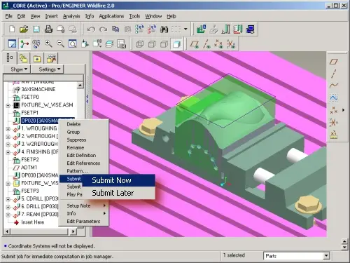Screen dimensions: 350x263
Task: Click model tree horizontal scroll right arrow
Action: coord(73,231)
